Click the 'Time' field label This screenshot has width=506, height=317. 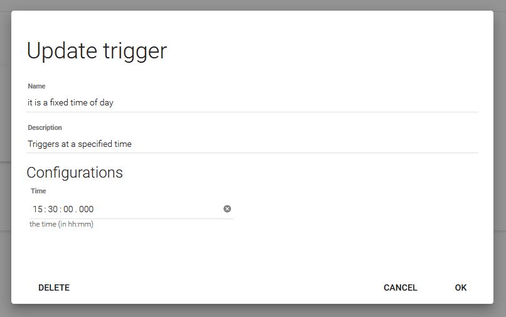(x=38, y=191)
